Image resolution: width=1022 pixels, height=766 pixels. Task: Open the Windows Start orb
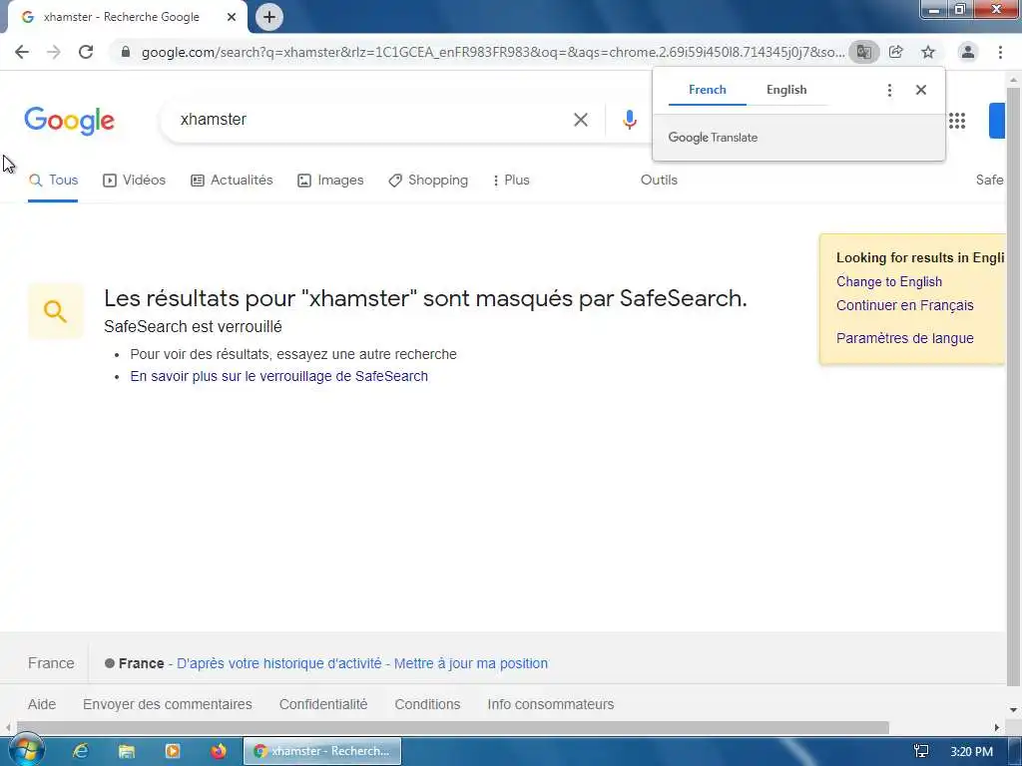coord(26,751)
